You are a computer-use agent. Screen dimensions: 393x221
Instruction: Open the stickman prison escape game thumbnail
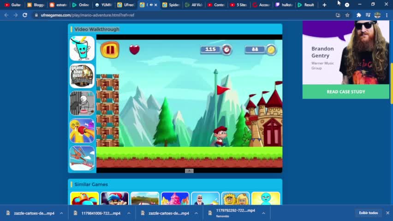(x=82, y=103)
